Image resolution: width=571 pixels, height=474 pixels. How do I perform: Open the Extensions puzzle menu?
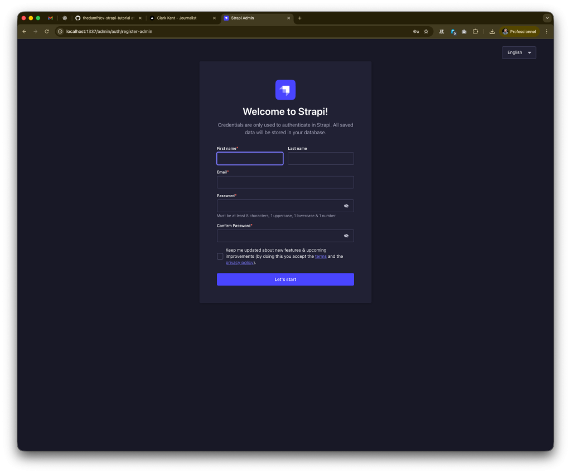475,32
